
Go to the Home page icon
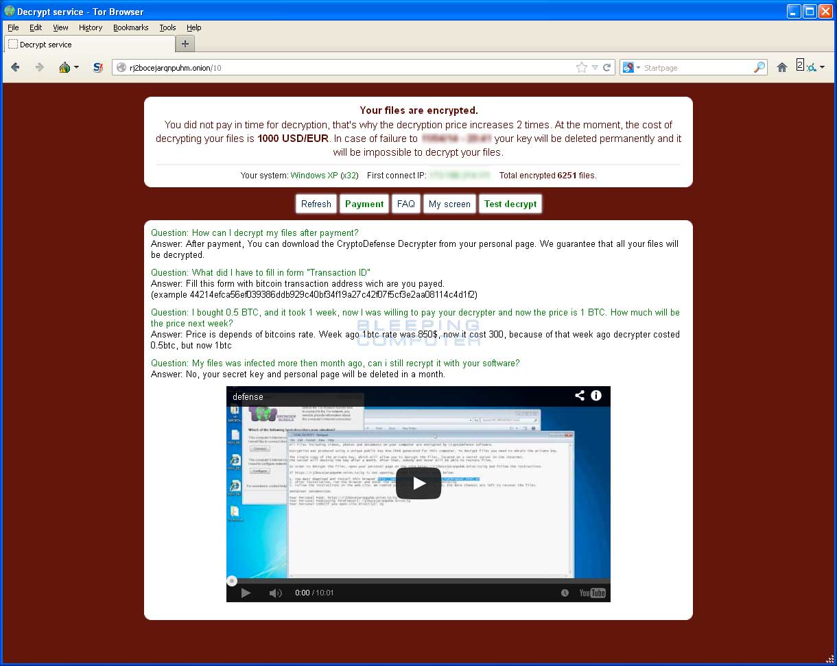(781, 67)
